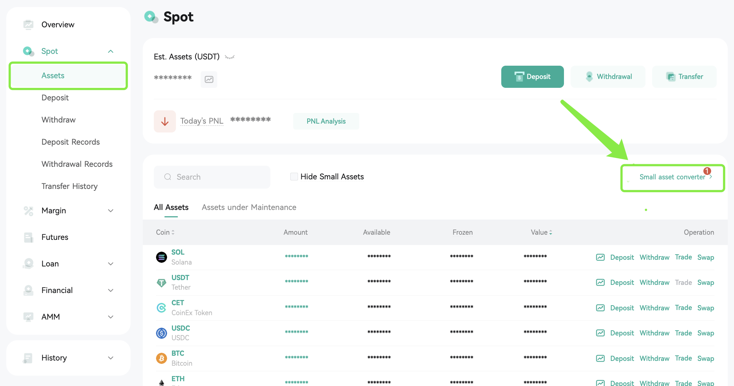This screenshot has width=734, height=386.
Task: Open asset trend chart icon beside balance
Action: point(209,79)
